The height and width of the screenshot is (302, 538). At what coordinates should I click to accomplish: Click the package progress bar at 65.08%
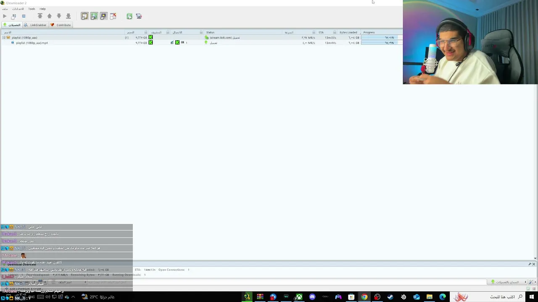(x=381, y=38)
